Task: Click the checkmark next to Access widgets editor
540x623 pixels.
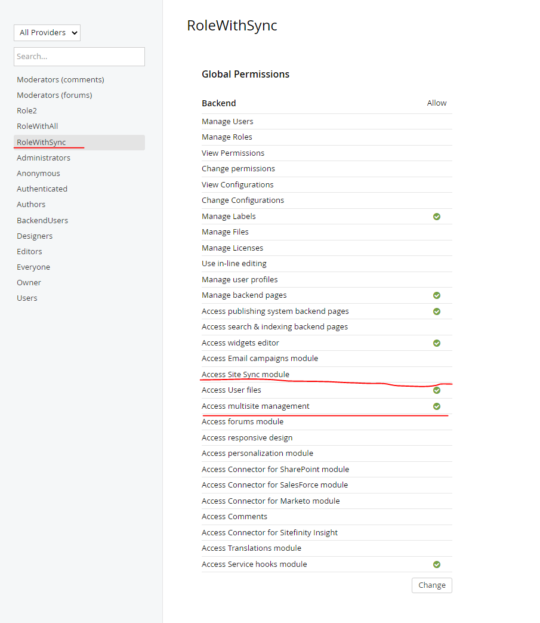Action: point(437,343)
